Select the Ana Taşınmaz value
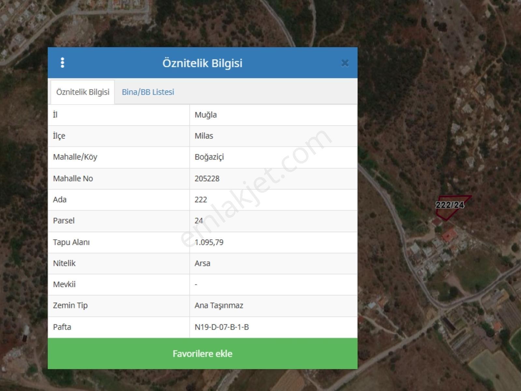Screen dimensions: 521x391 coord(219,306)
